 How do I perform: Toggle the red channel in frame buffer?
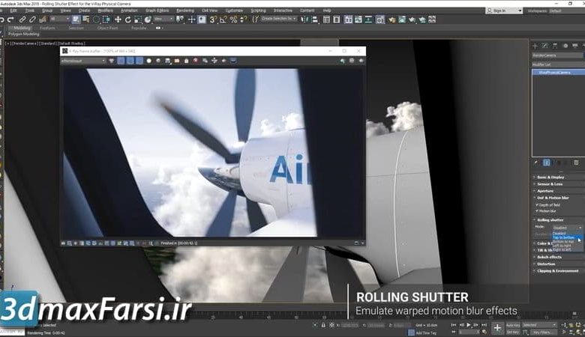pos(121,61)
